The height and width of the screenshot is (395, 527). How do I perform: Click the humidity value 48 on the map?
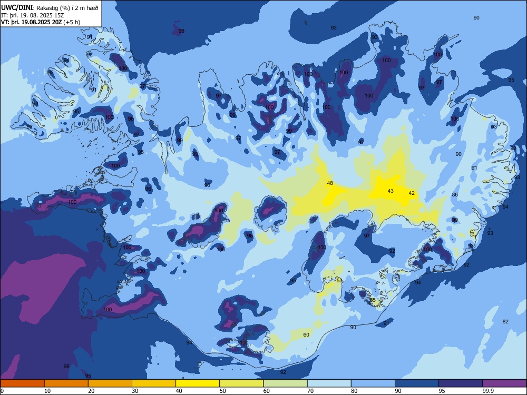(x=330, y=183)
